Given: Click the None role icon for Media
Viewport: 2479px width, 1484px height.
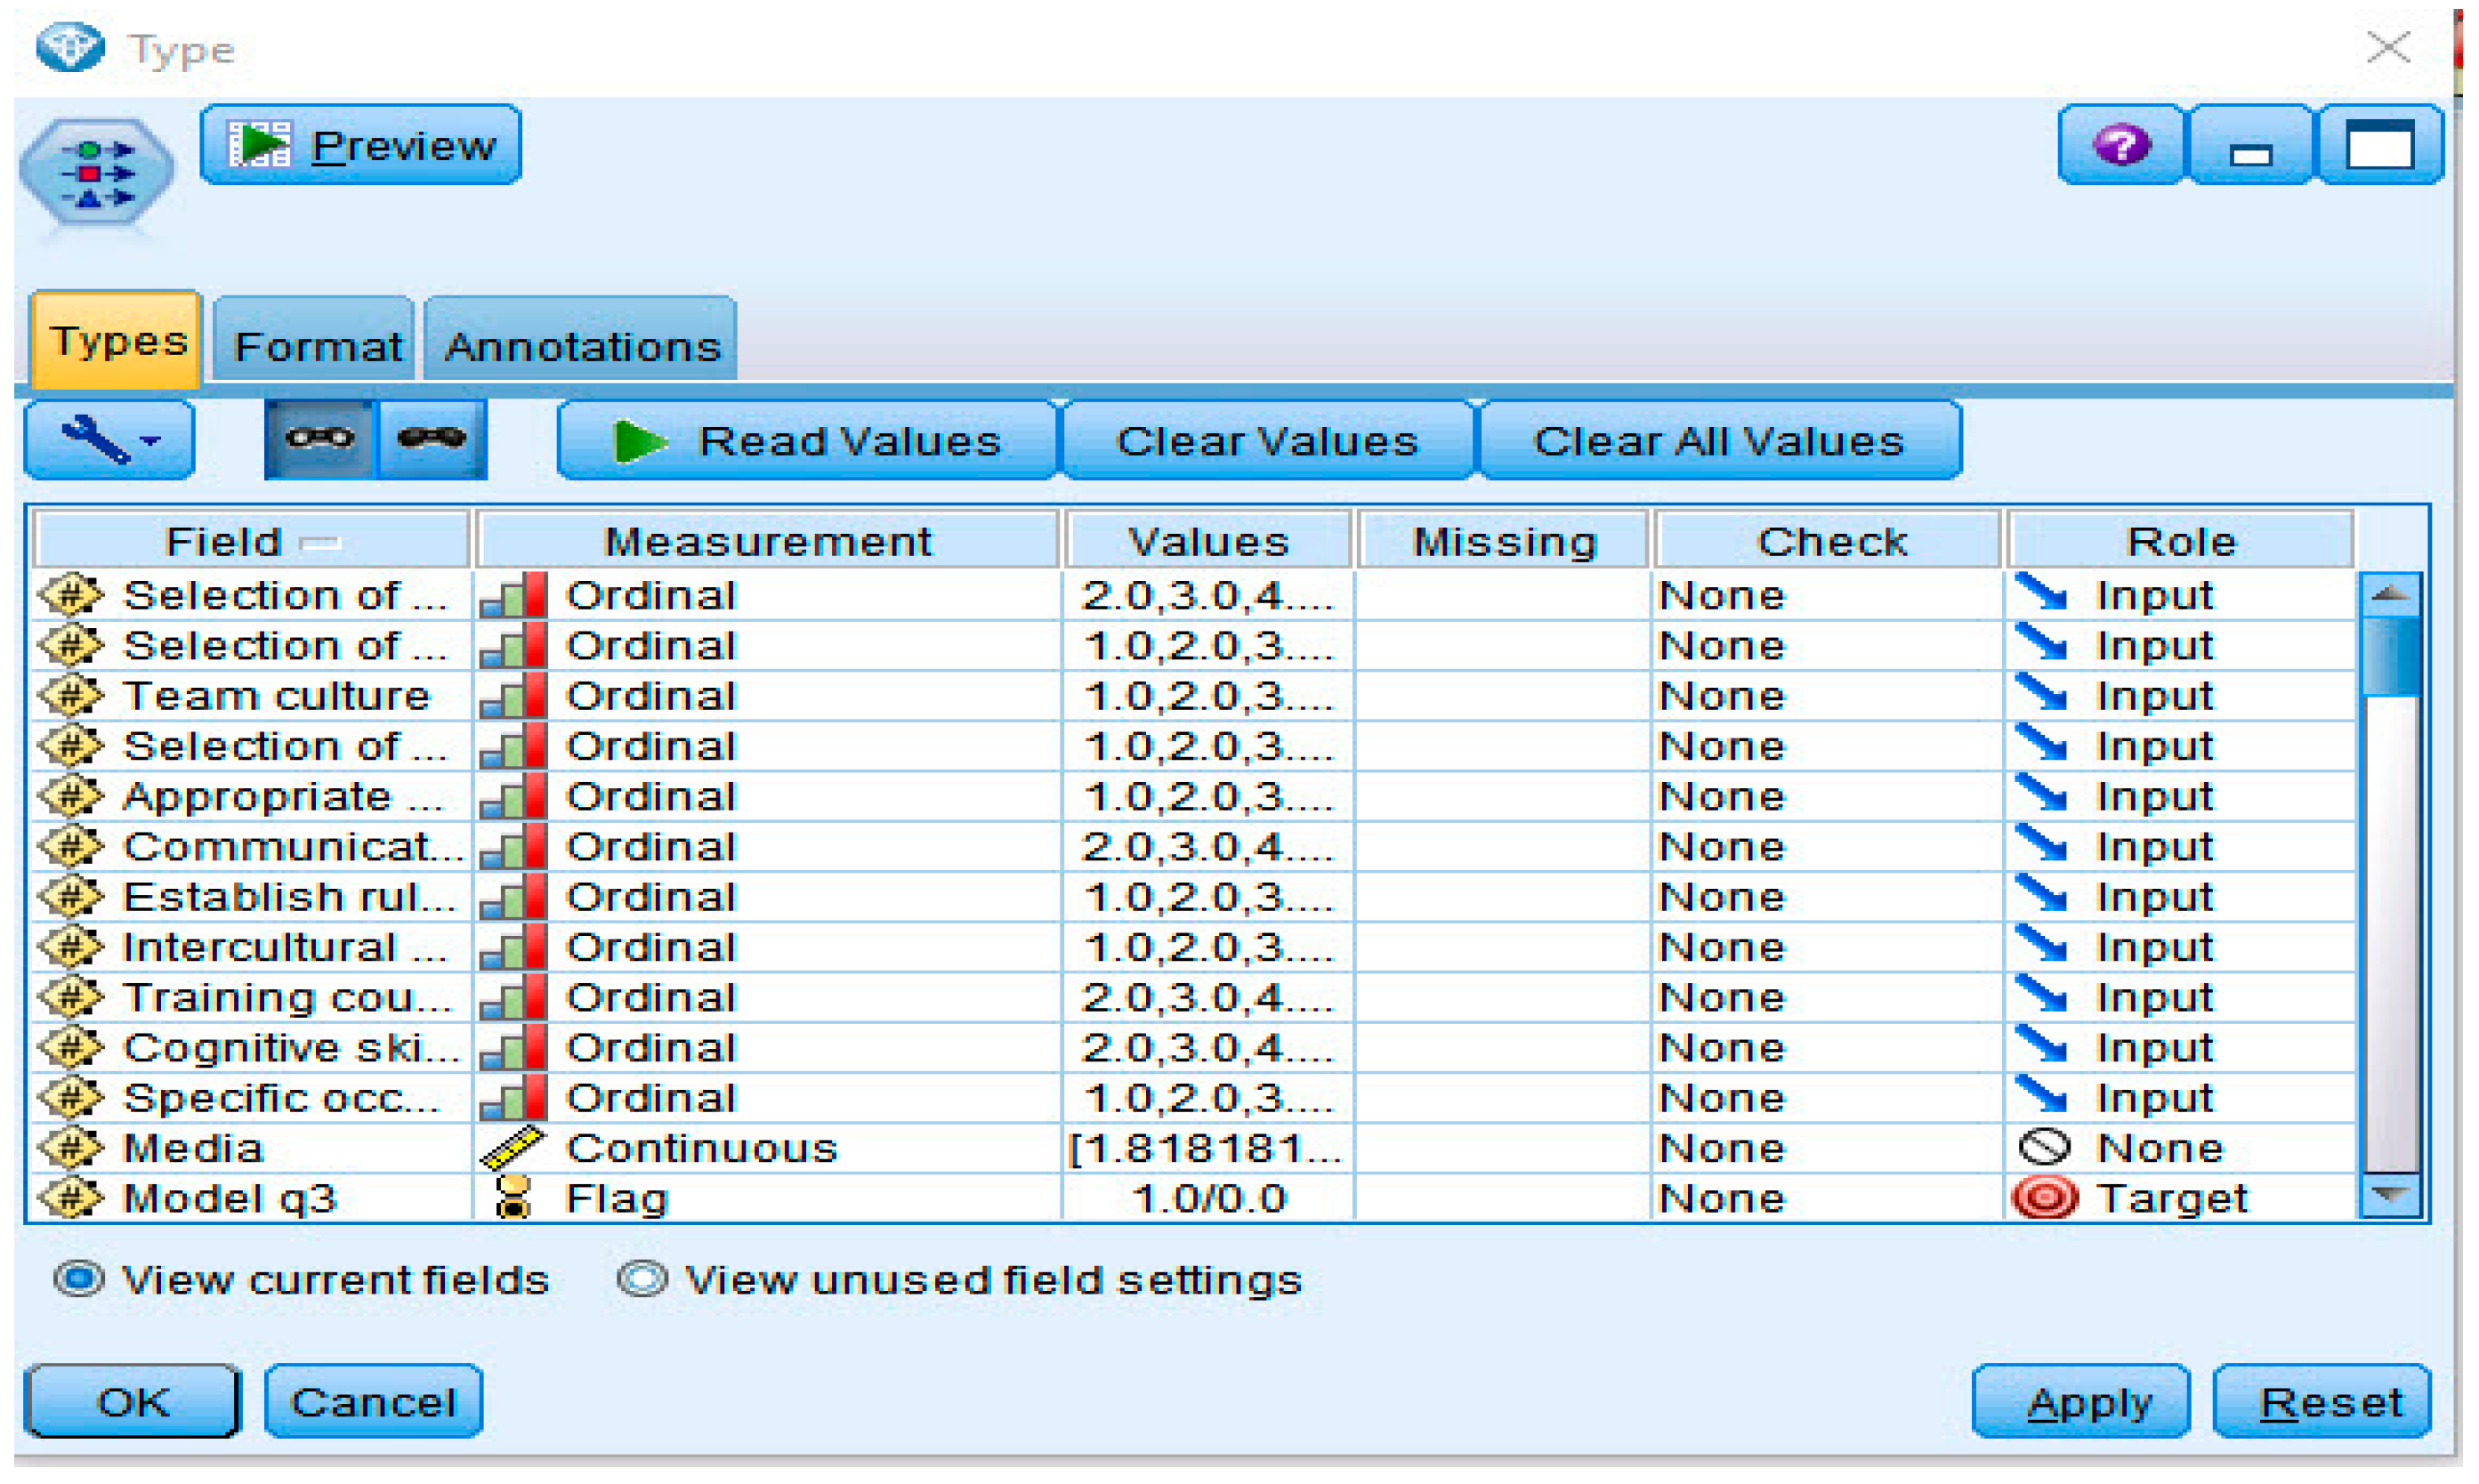Looking at the screenshot, I should pyautogui.click(x=2044, y=1148).
